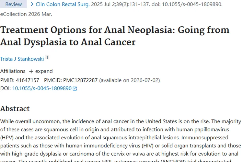
Task: Click the eCollection 2026 Mar. text
Action: (26, 14)
